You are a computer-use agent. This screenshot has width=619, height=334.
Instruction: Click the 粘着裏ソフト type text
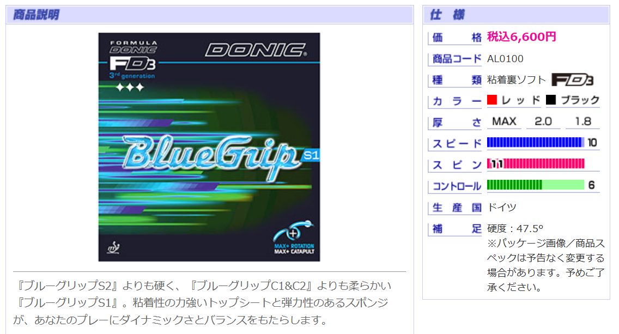[x=517, y=80]
